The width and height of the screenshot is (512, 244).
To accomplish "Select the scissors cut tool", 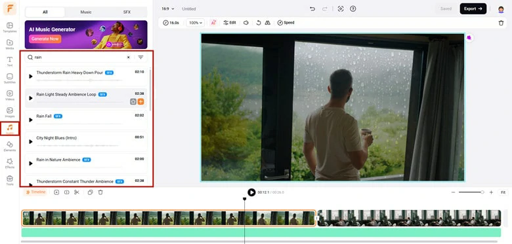I will coord(77,192).
